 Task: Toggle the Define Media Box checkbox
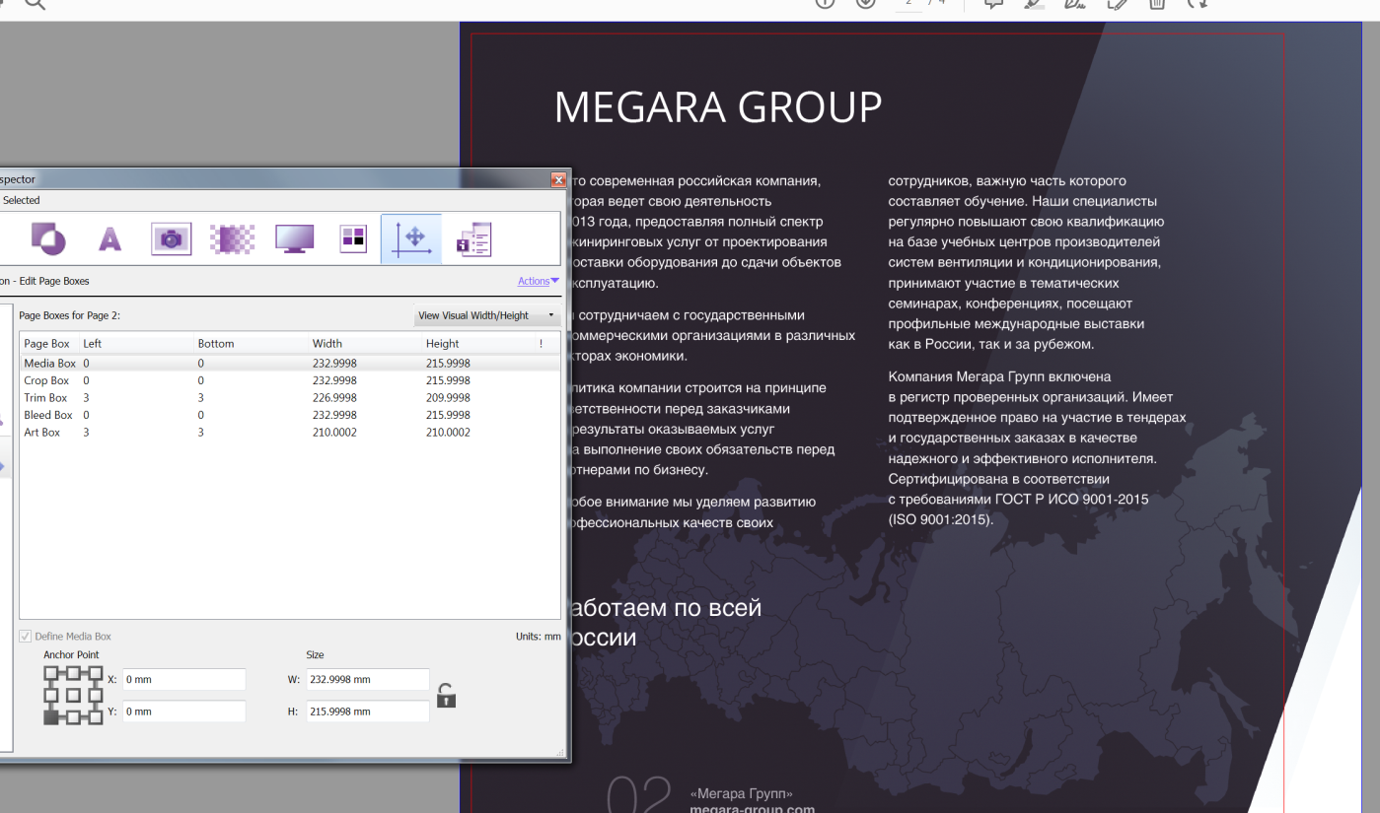tap(26, 637)
